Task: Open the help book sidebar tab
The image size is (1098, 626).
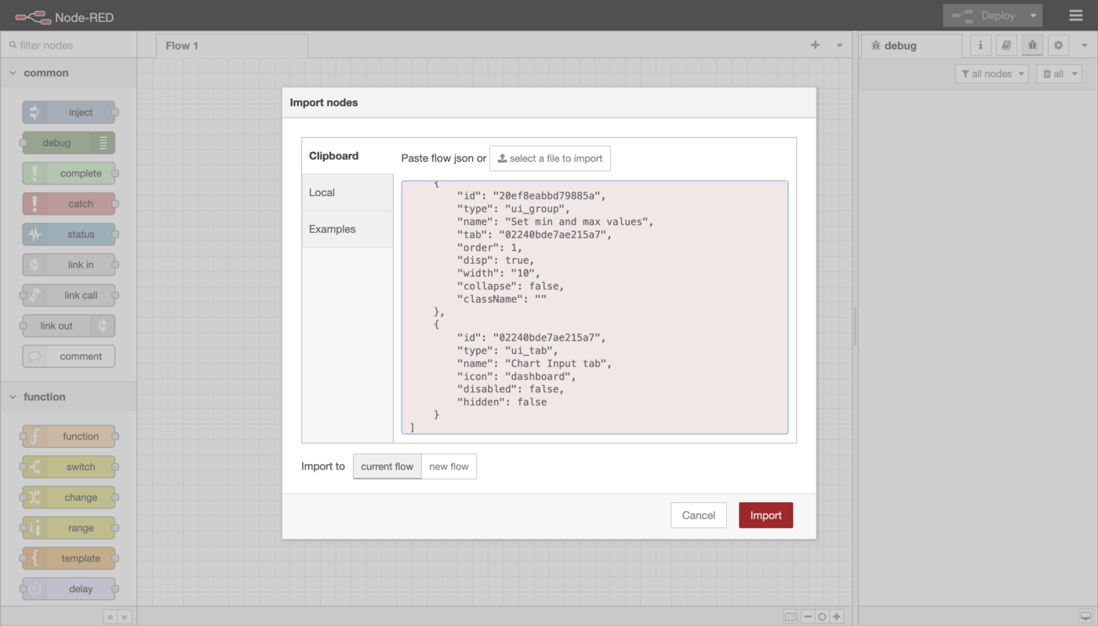Action: 1006,45
